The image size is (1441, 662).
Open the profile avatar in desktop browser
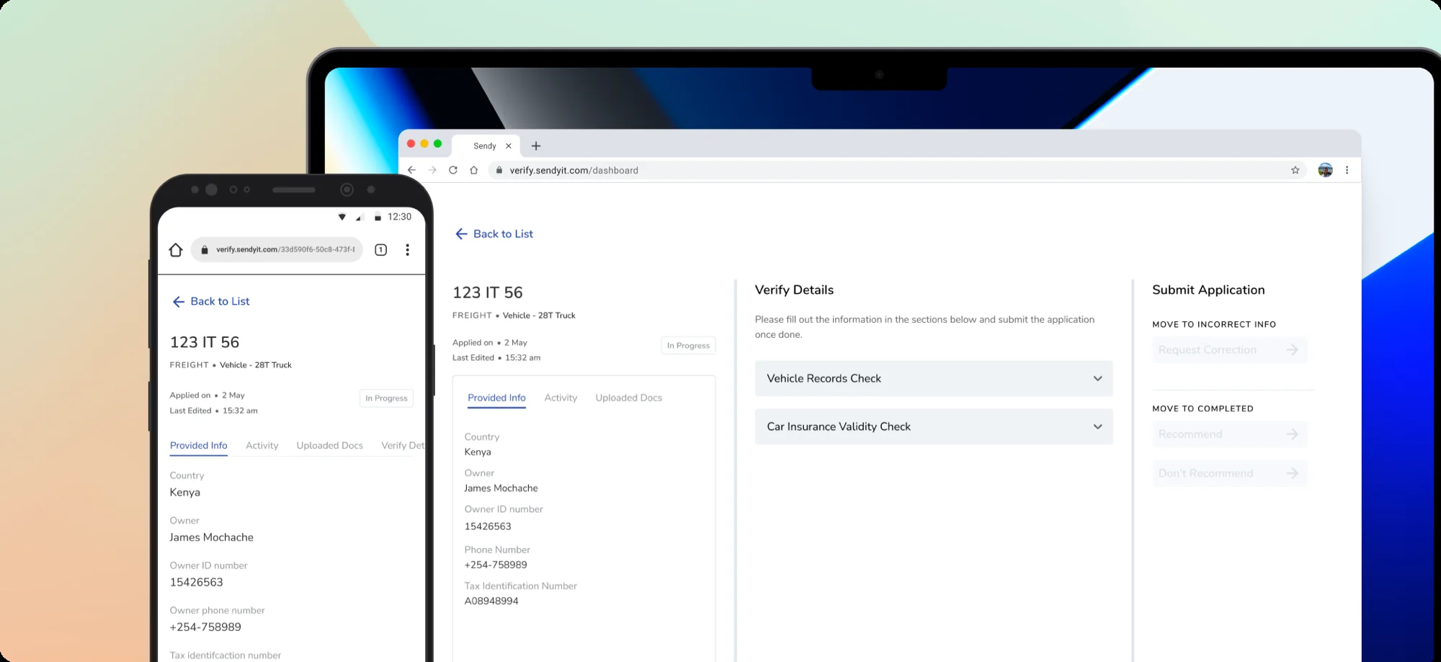coord(1325,170)
